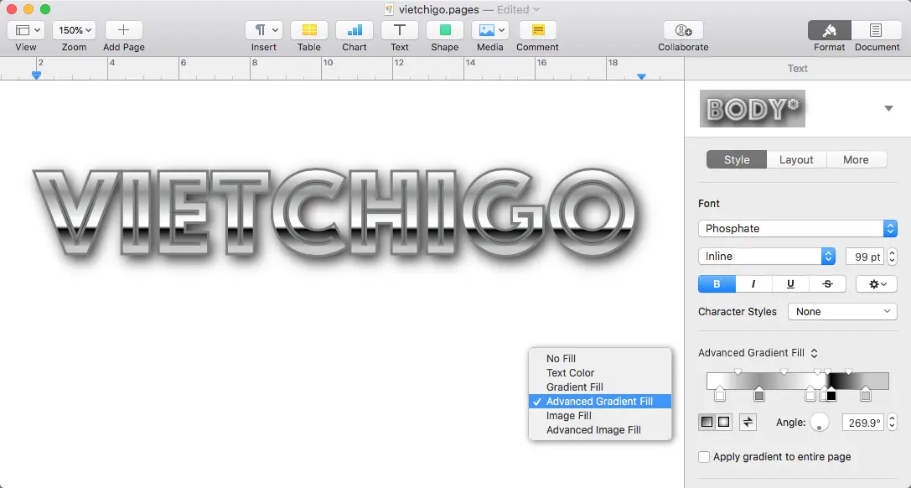This screenshot has height=488, width=911.
Task: Open the Zoom 150% dropdown
Action: coord(74,30)
